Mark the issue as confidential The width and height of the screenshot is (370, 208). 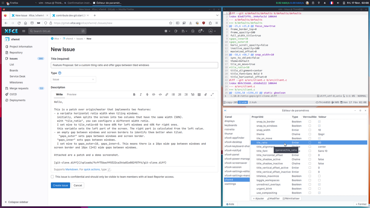pos(52,177)
